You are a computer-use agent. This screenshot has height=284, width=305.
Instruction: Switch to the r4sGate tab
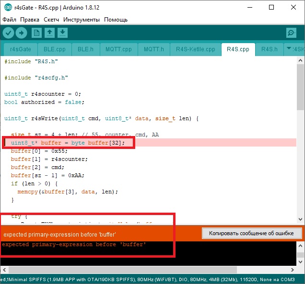[x=21, y=49]
